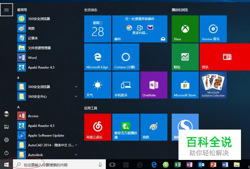The image size is (250, 169).
Task: Open the Documents icon in left sidebar
Action: [x=7, y=127]
